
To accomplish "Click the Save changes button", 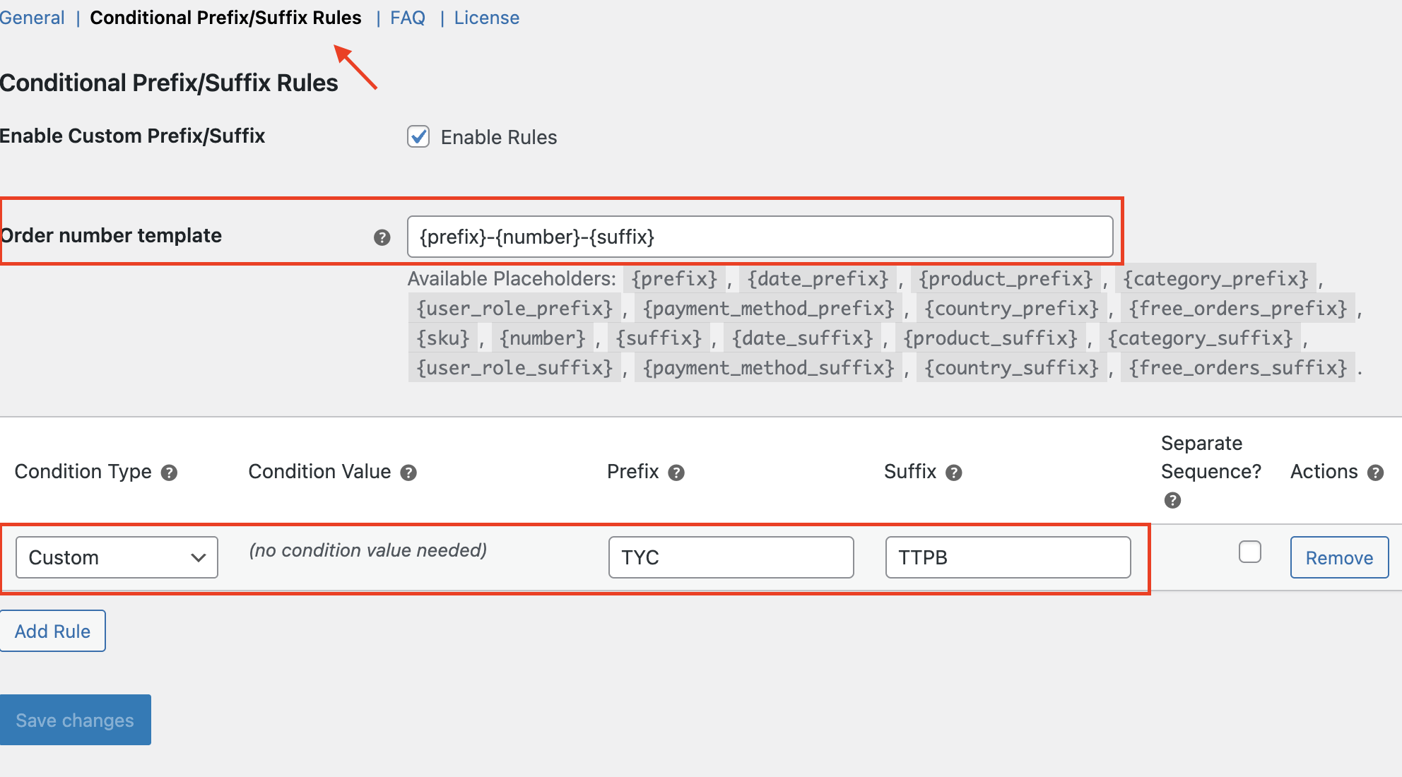I will [75, 720].
